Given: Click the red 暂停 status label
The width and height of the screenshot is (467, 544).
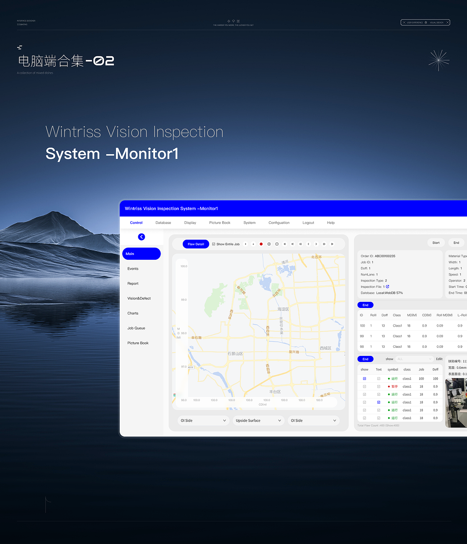Looking at the screenshot, I should (x=394, y=387).
